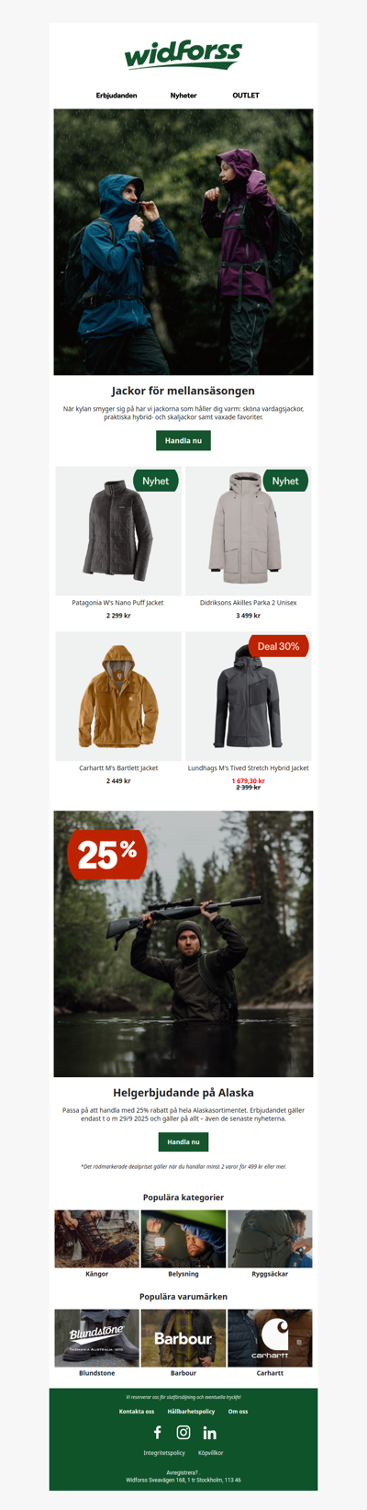Image resolution: width=367 pixels, height=1510 pixels.
Task: Open the Erbjudanden menu item
Action: (117, 96)
